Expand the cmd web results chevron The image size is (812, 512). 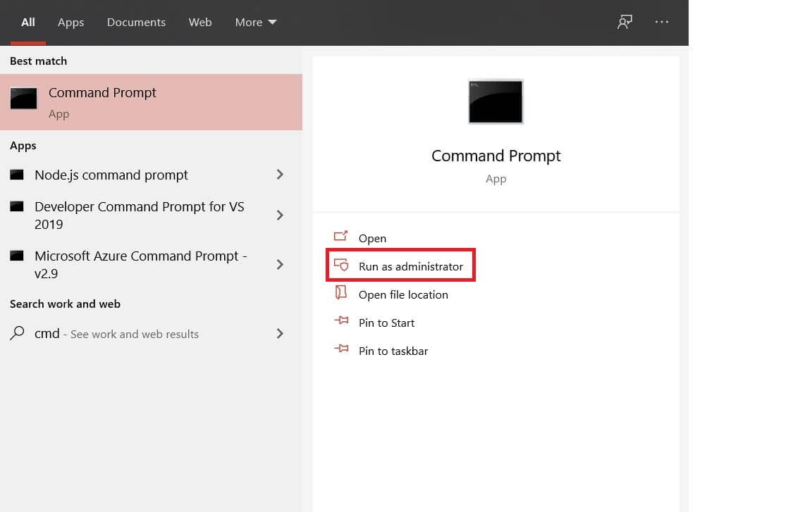(280, 334)
